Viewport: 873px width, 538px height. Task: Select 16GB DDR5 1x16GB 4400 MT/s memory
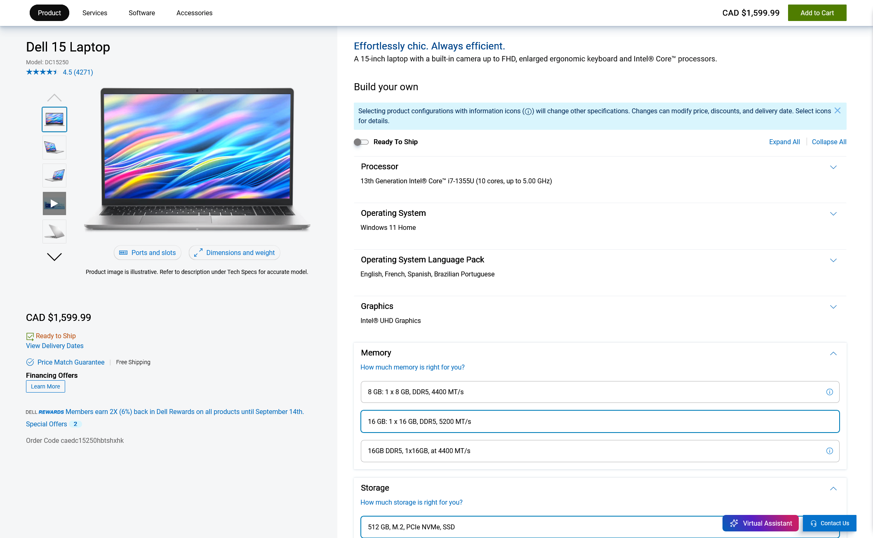(600, 451)
